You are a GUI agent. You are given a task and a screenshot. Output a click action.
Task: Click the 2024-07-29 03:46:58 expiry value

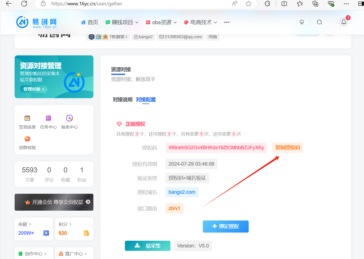click(x=191, y=164)
